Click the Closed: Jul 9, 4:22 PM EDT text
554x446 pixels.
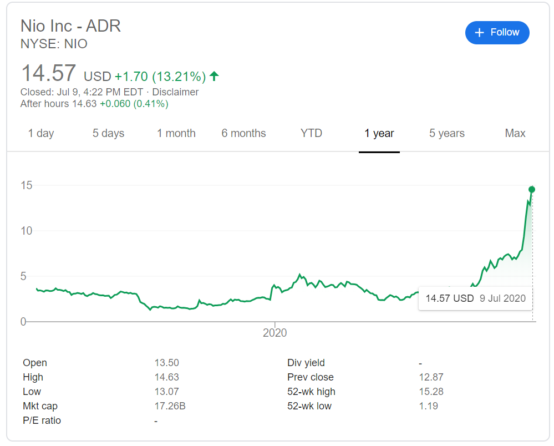pos(82,92)
